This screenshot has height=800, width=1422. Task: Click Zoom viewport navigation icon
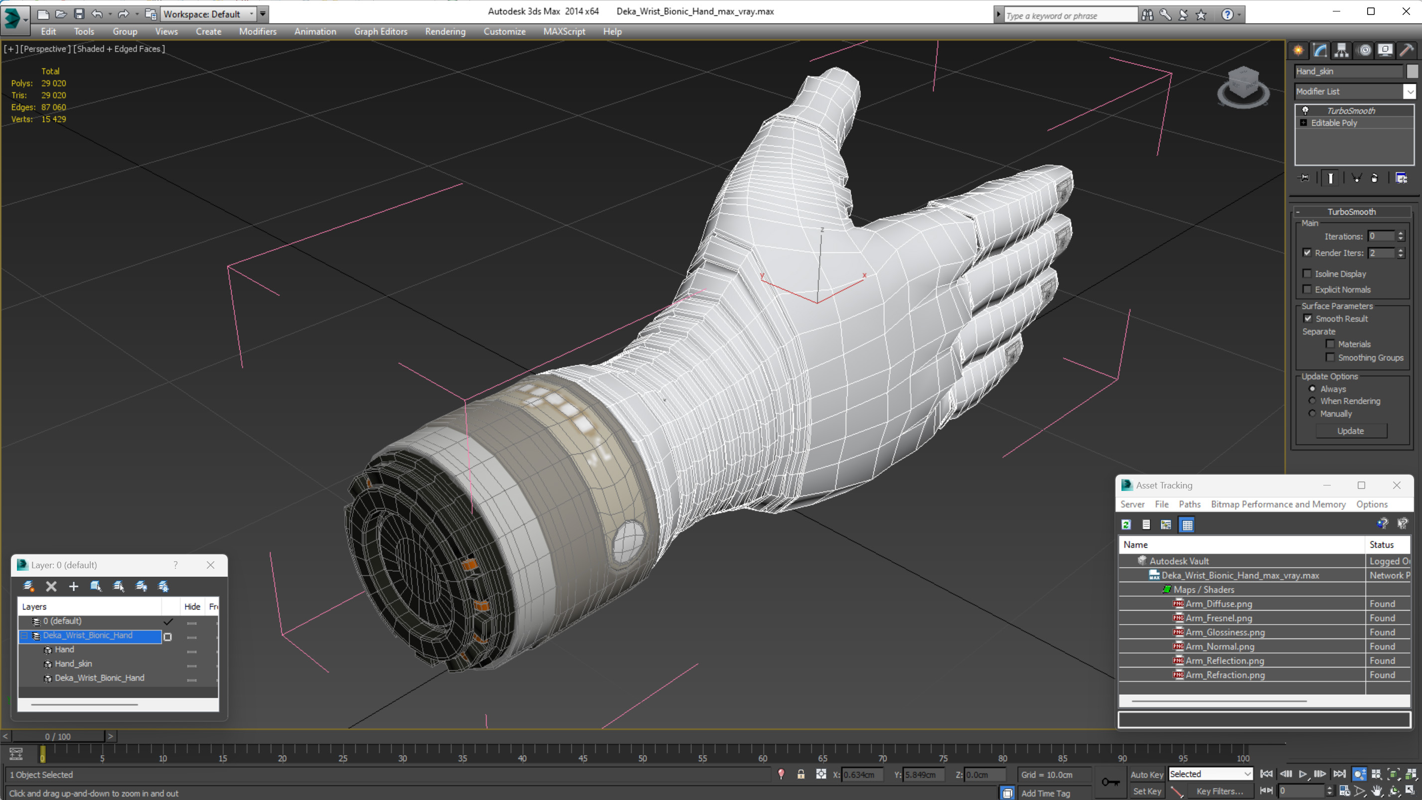pyautogui.click(x=1360, y=774)
